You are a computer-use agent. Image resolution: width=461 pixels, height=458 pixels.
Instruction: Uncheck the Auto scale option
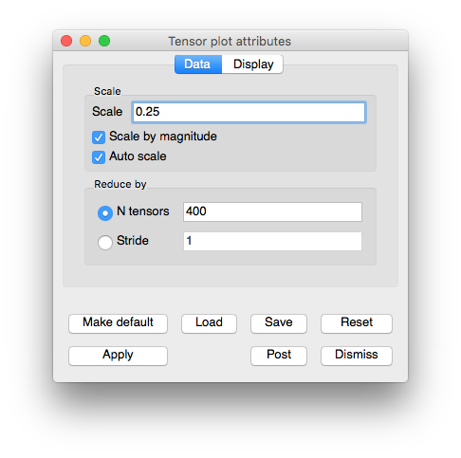99,157
